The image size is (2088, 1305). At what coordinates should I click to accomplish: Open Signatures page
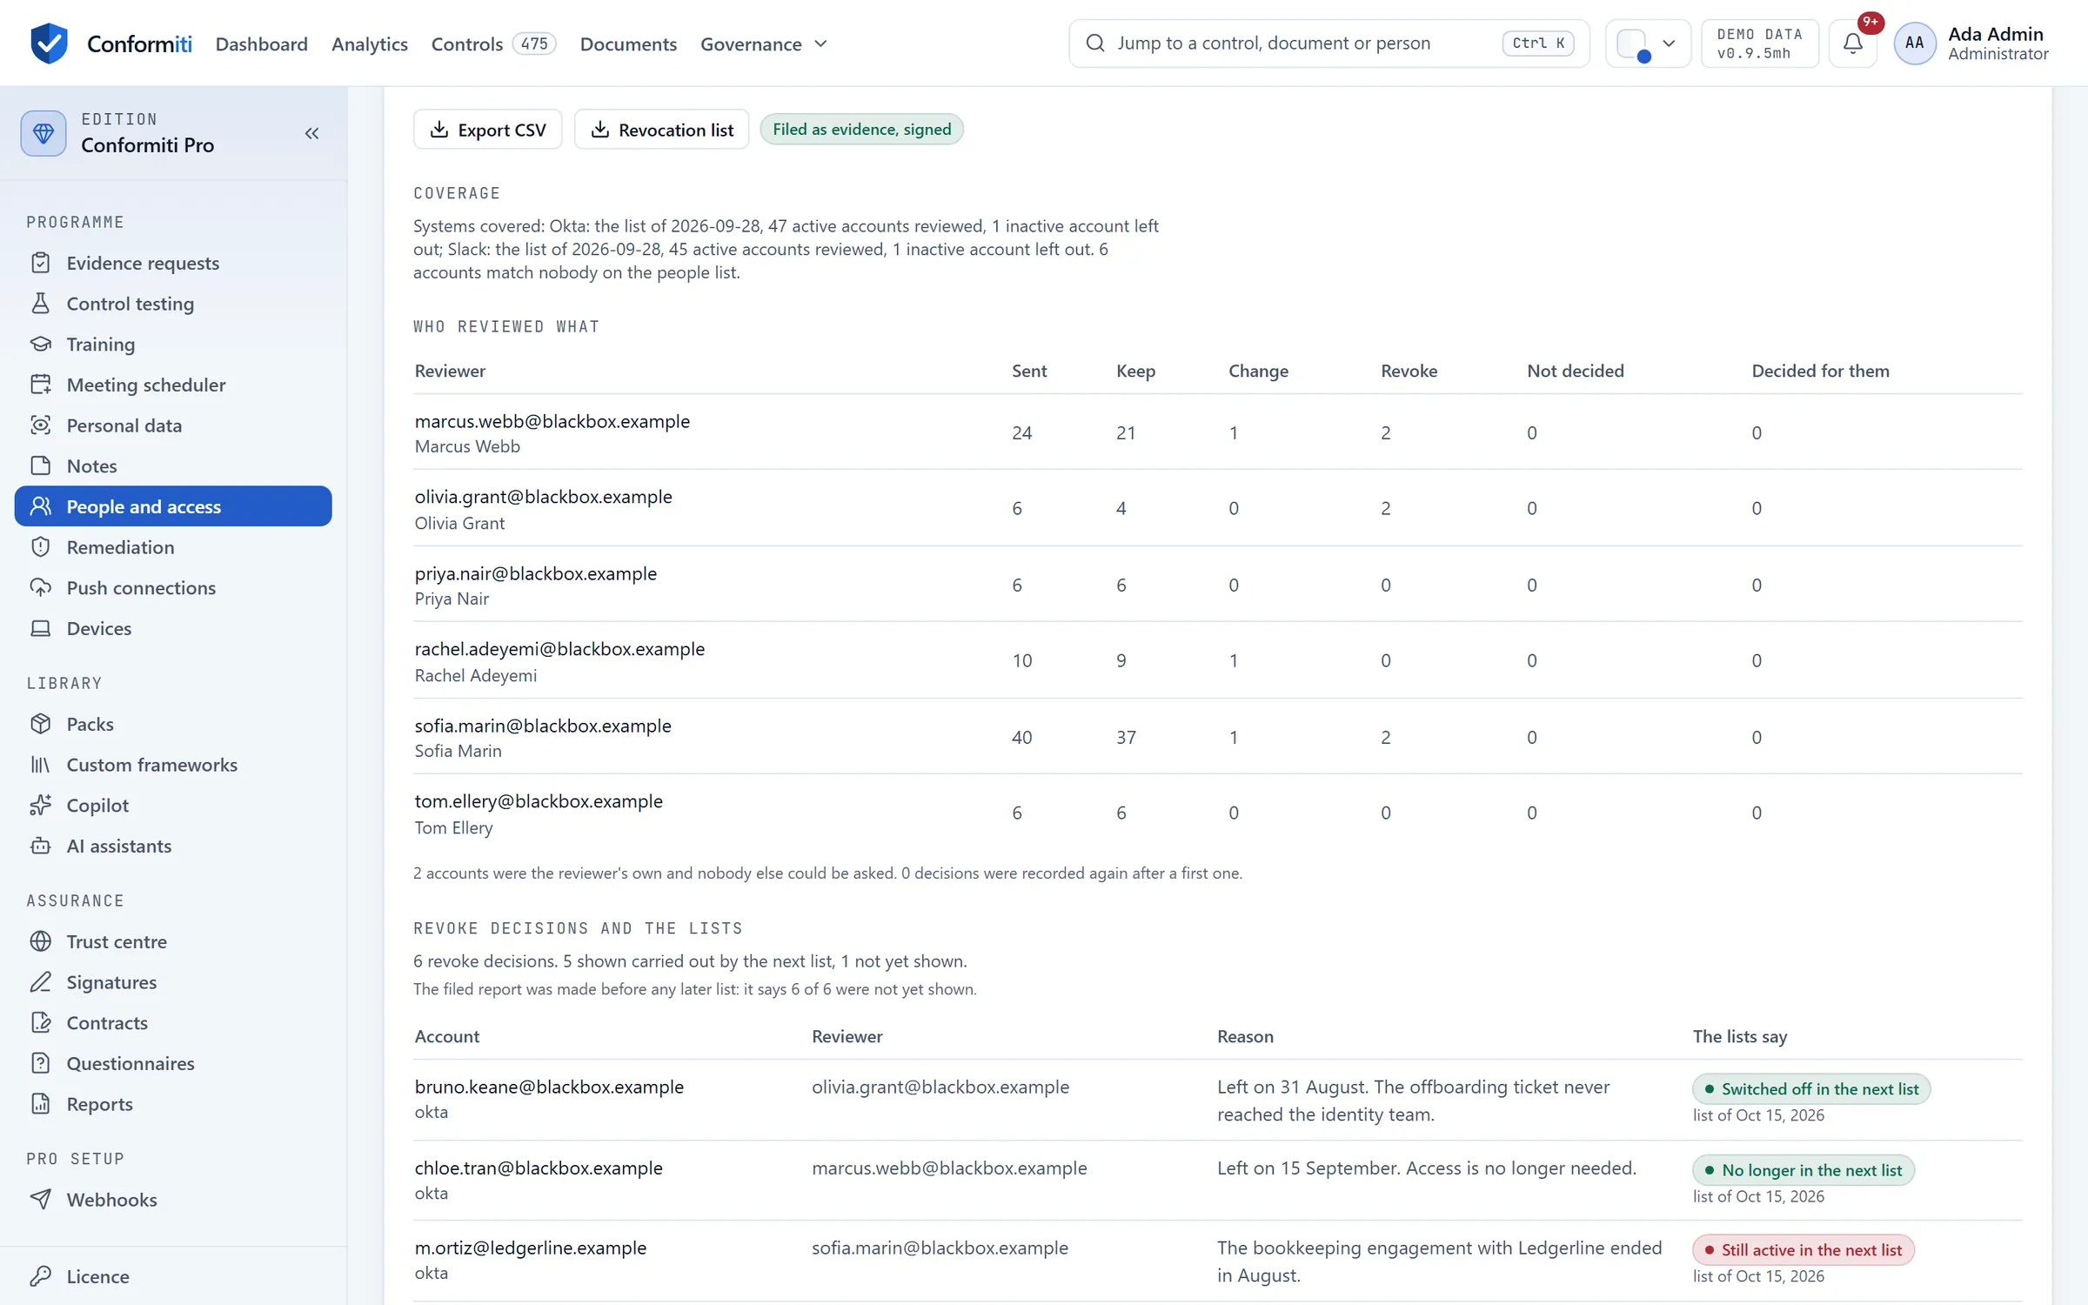point(173,982)
